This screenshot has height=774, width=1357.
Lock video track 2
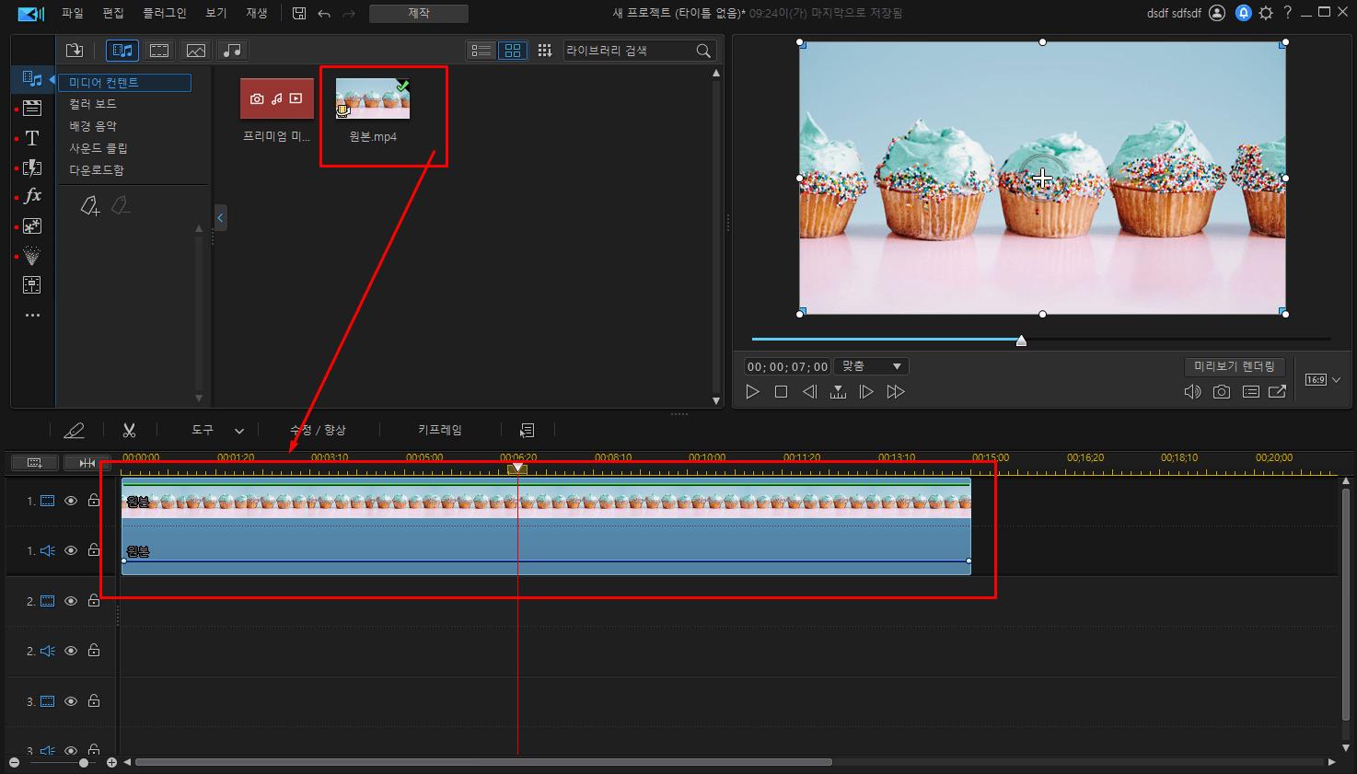94,600
